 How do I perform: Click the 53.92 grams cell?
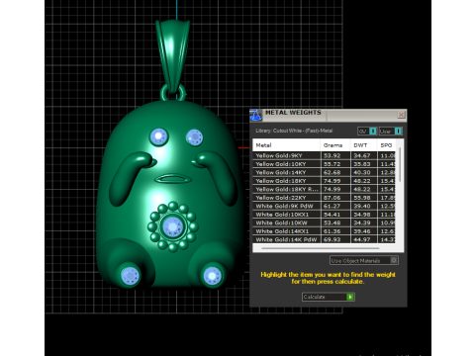click(x=335, y=155)
